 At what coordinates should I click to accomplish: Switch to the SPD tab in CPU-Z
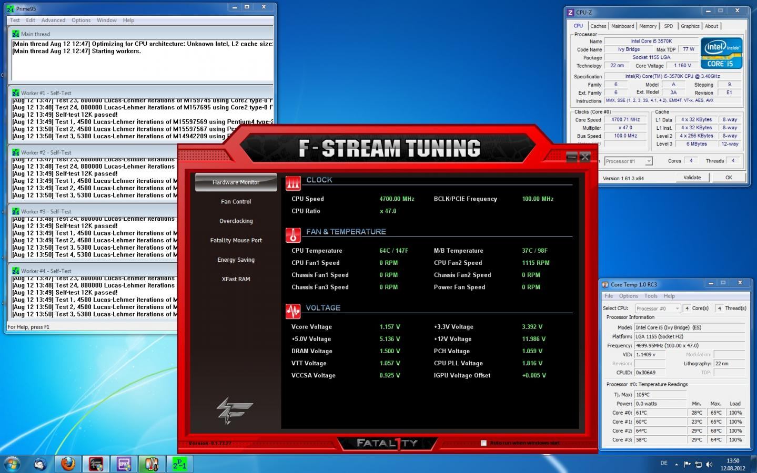coord(668,26)
